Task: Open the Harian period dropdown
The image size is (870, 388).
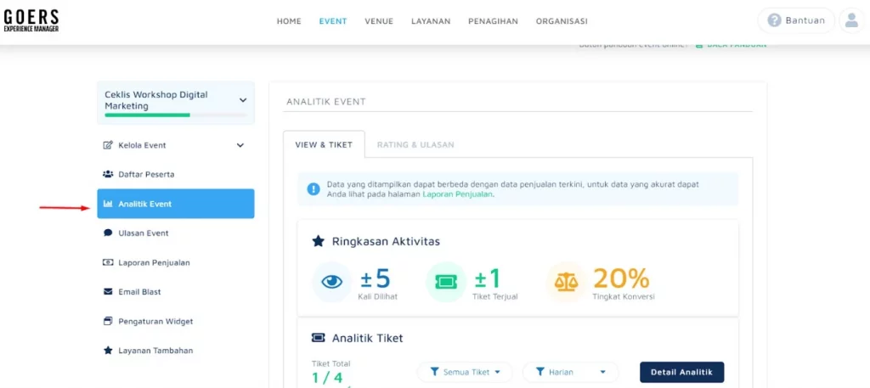Action: click(570, 372)
